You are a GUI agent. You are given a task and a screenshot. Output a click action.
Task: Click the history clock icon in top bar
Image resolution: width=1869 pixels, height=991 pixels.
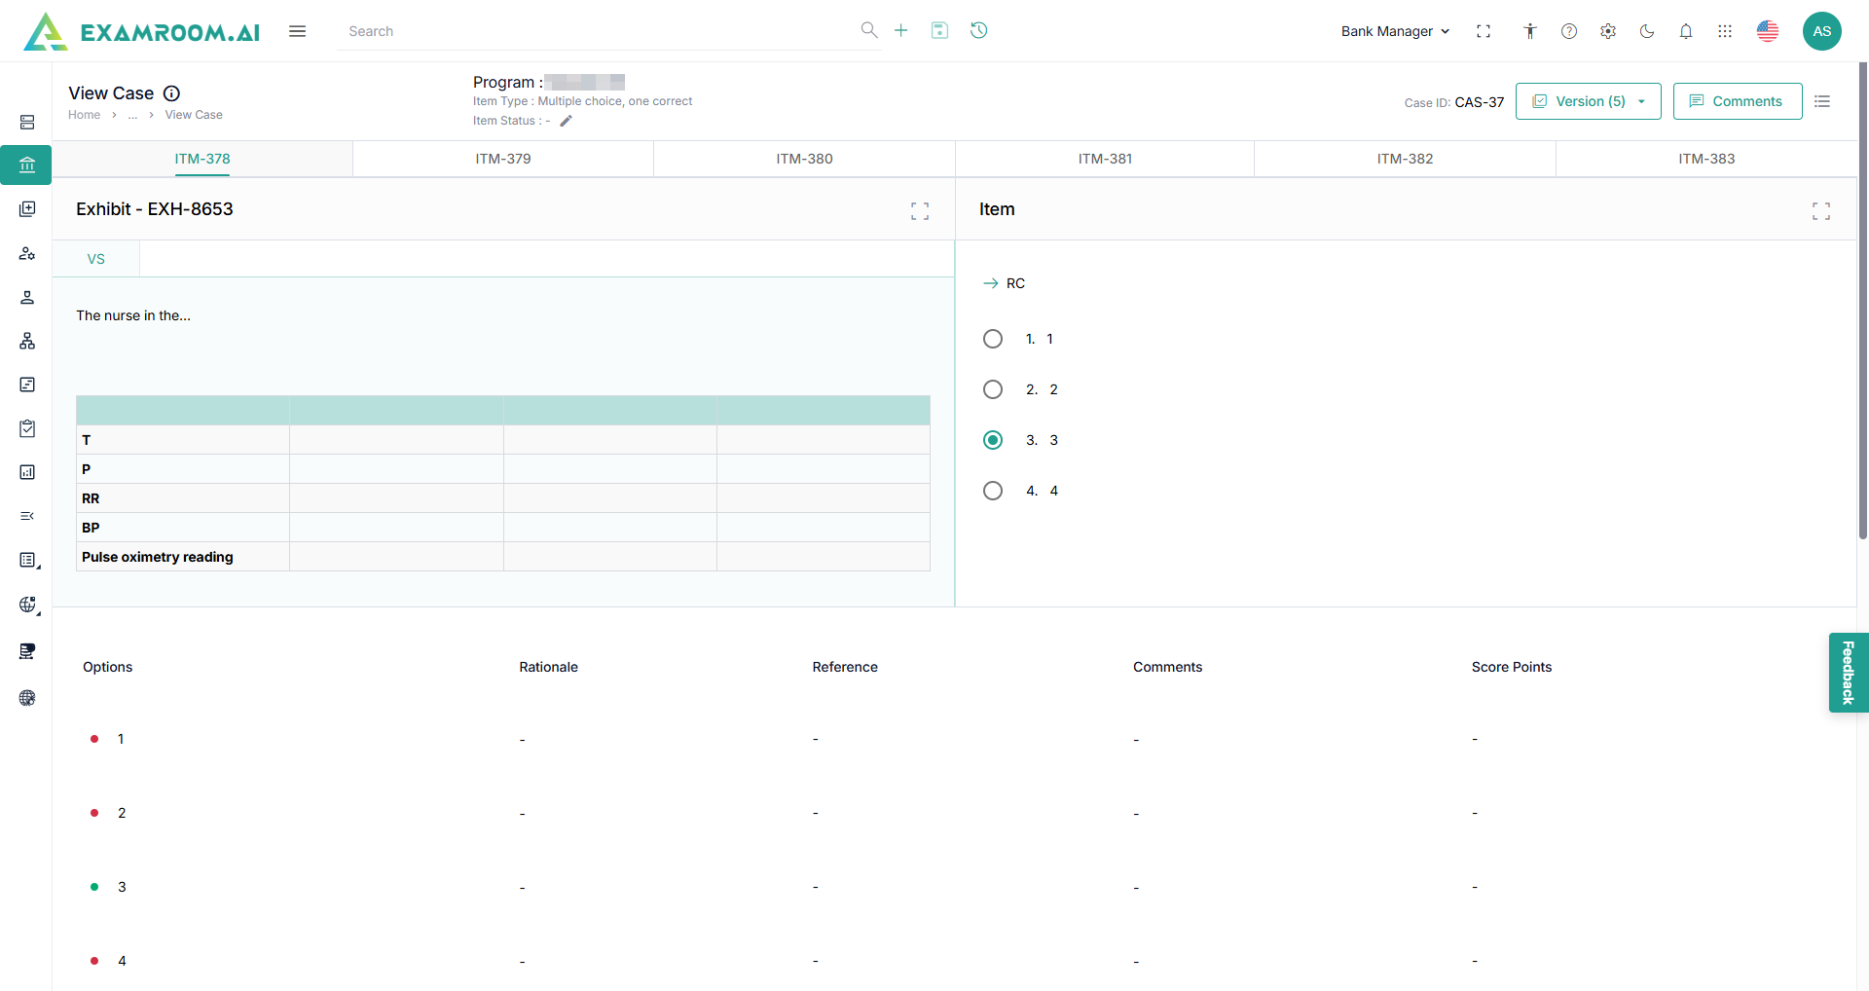(978, 30)
